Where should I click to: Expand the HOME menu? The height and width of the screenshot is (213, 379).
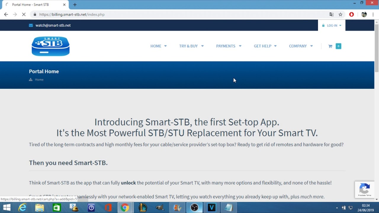[158, 46]
